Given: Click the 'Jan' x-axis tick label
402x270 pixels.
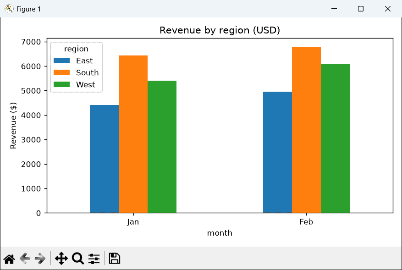Looking at the screenshot, I should 133,222.
